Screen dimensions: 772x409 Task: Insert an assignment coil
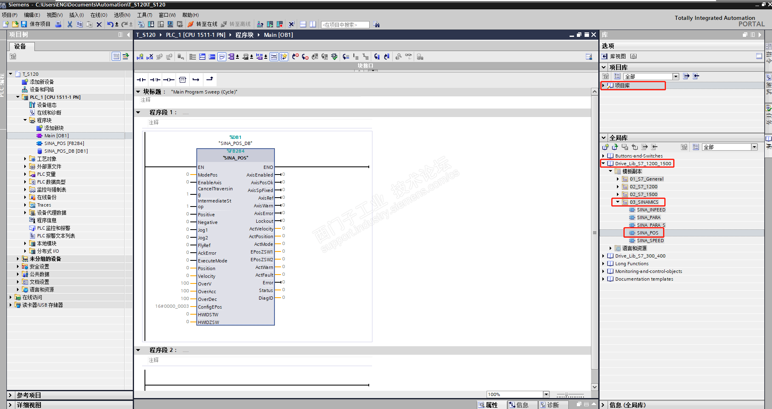click(169, 79)
